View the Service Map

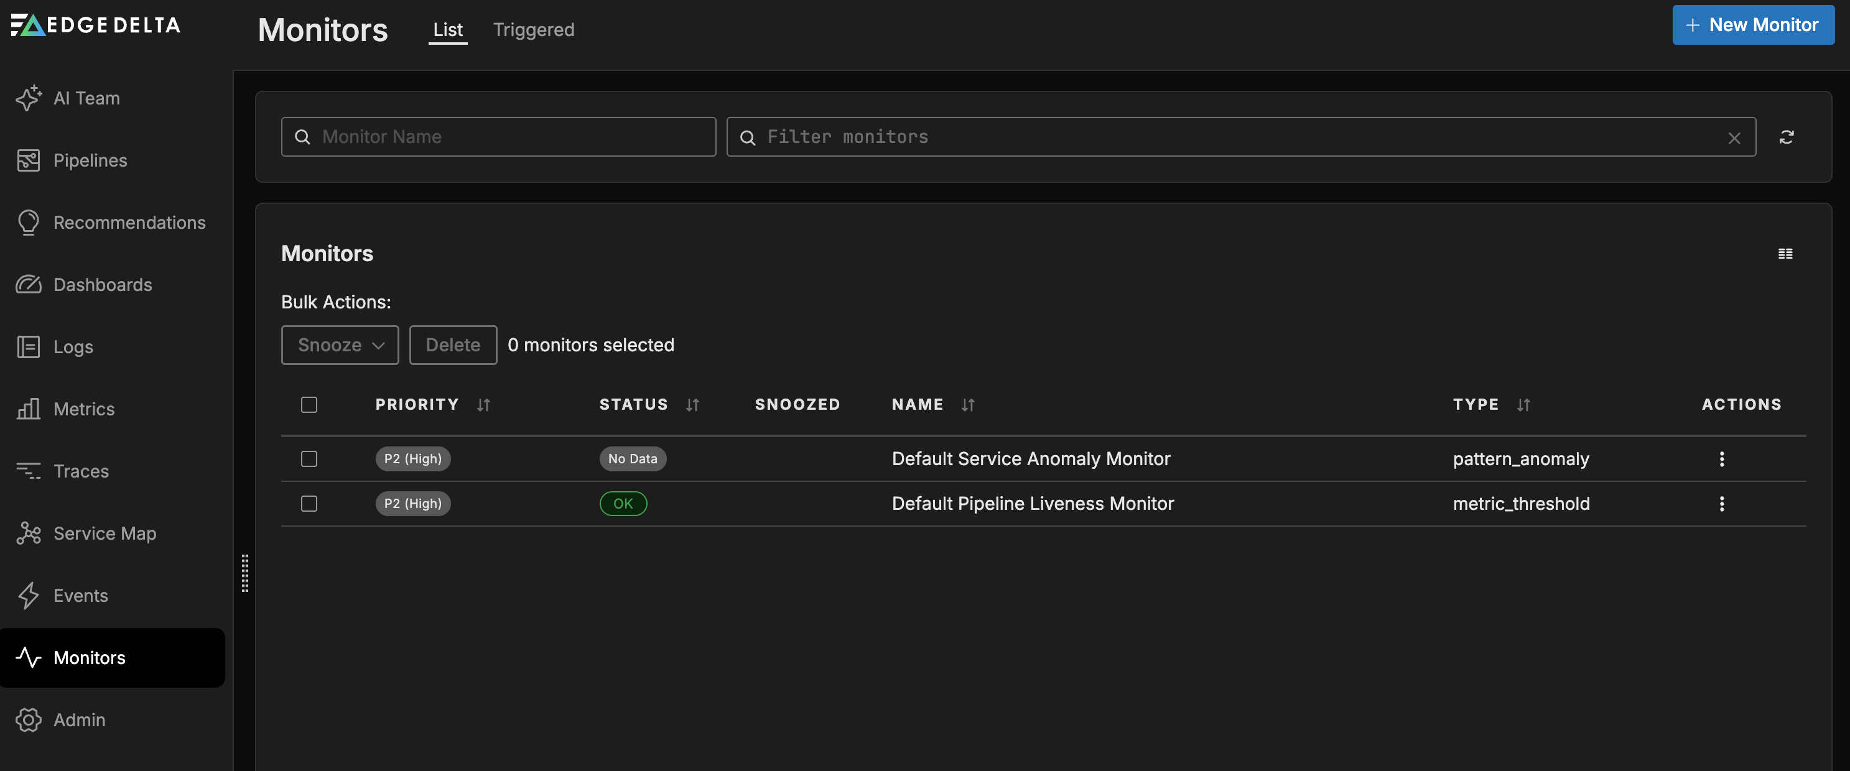[x=105, y=533]
